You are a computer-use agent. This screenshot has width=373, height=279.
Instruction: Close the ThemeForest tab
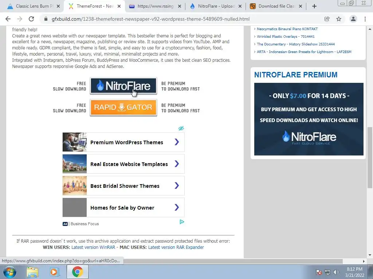coord(119,6)
